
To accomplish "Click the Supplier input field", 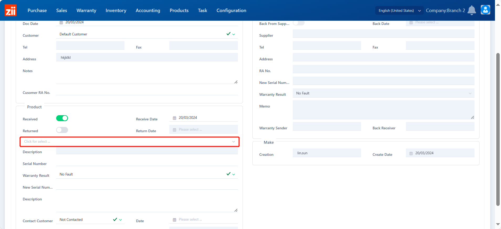I will pos(383,34).
